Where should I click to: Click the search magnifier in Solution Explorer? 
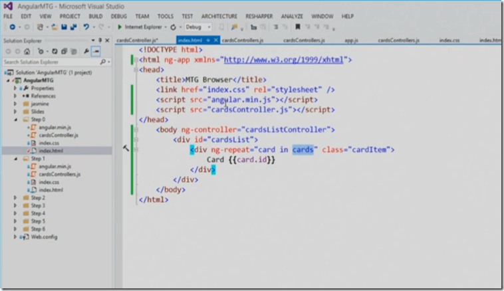tap(103, 62)
